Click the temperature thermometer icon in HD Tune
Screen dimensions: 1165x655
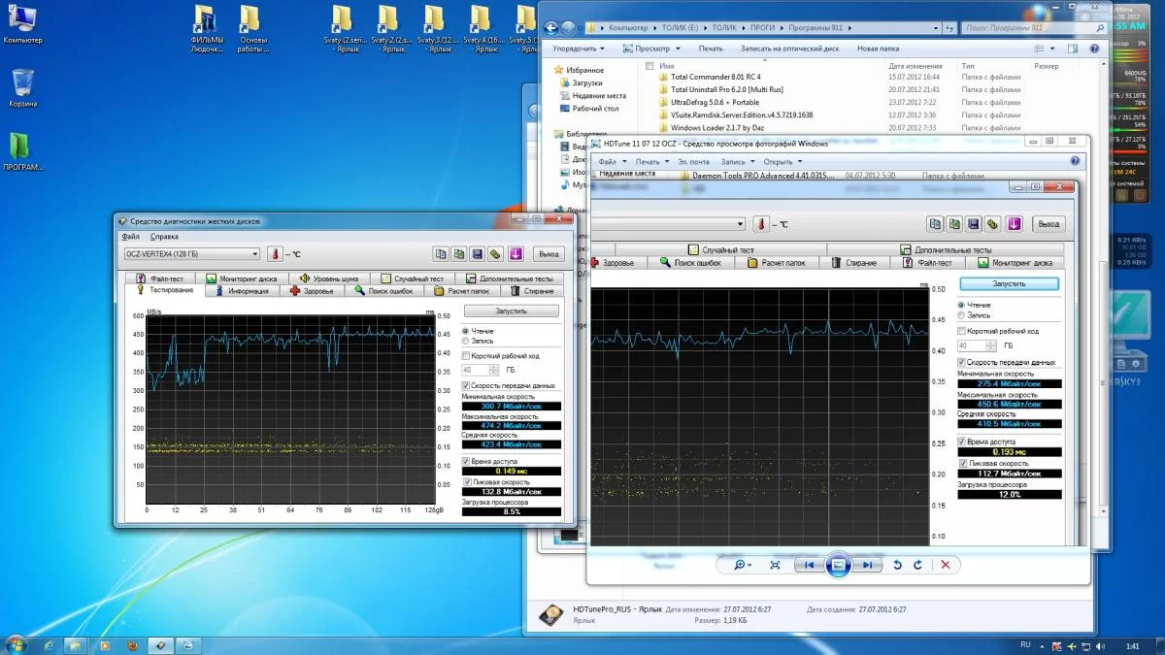click(x=275, y=254)
